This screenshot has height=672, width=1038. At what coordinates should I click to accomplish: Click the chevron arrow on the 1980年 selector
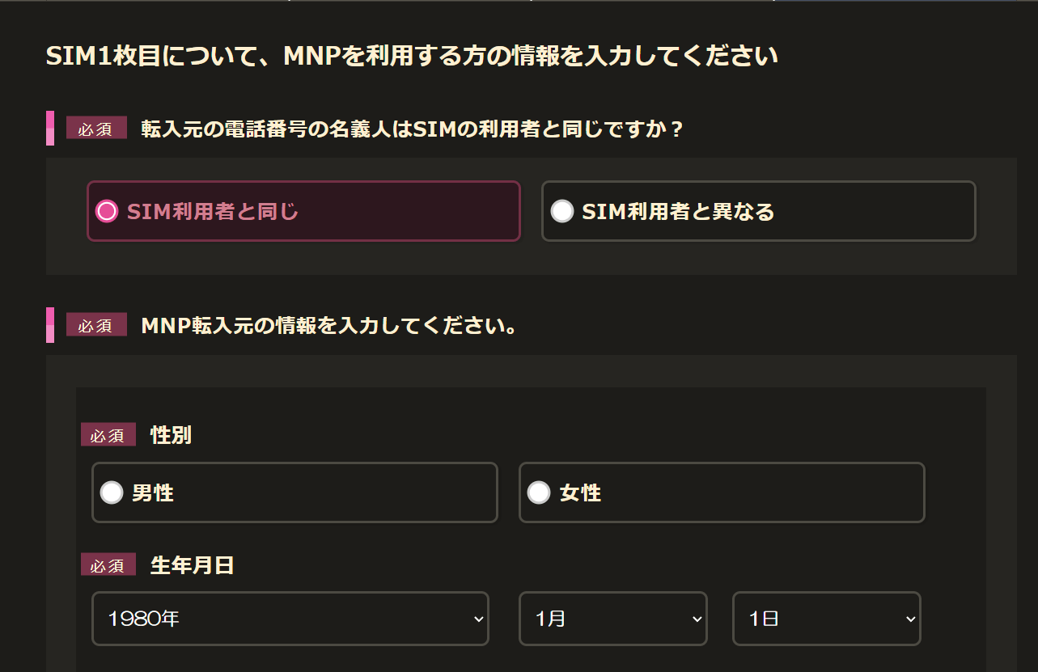coord(477,619)
